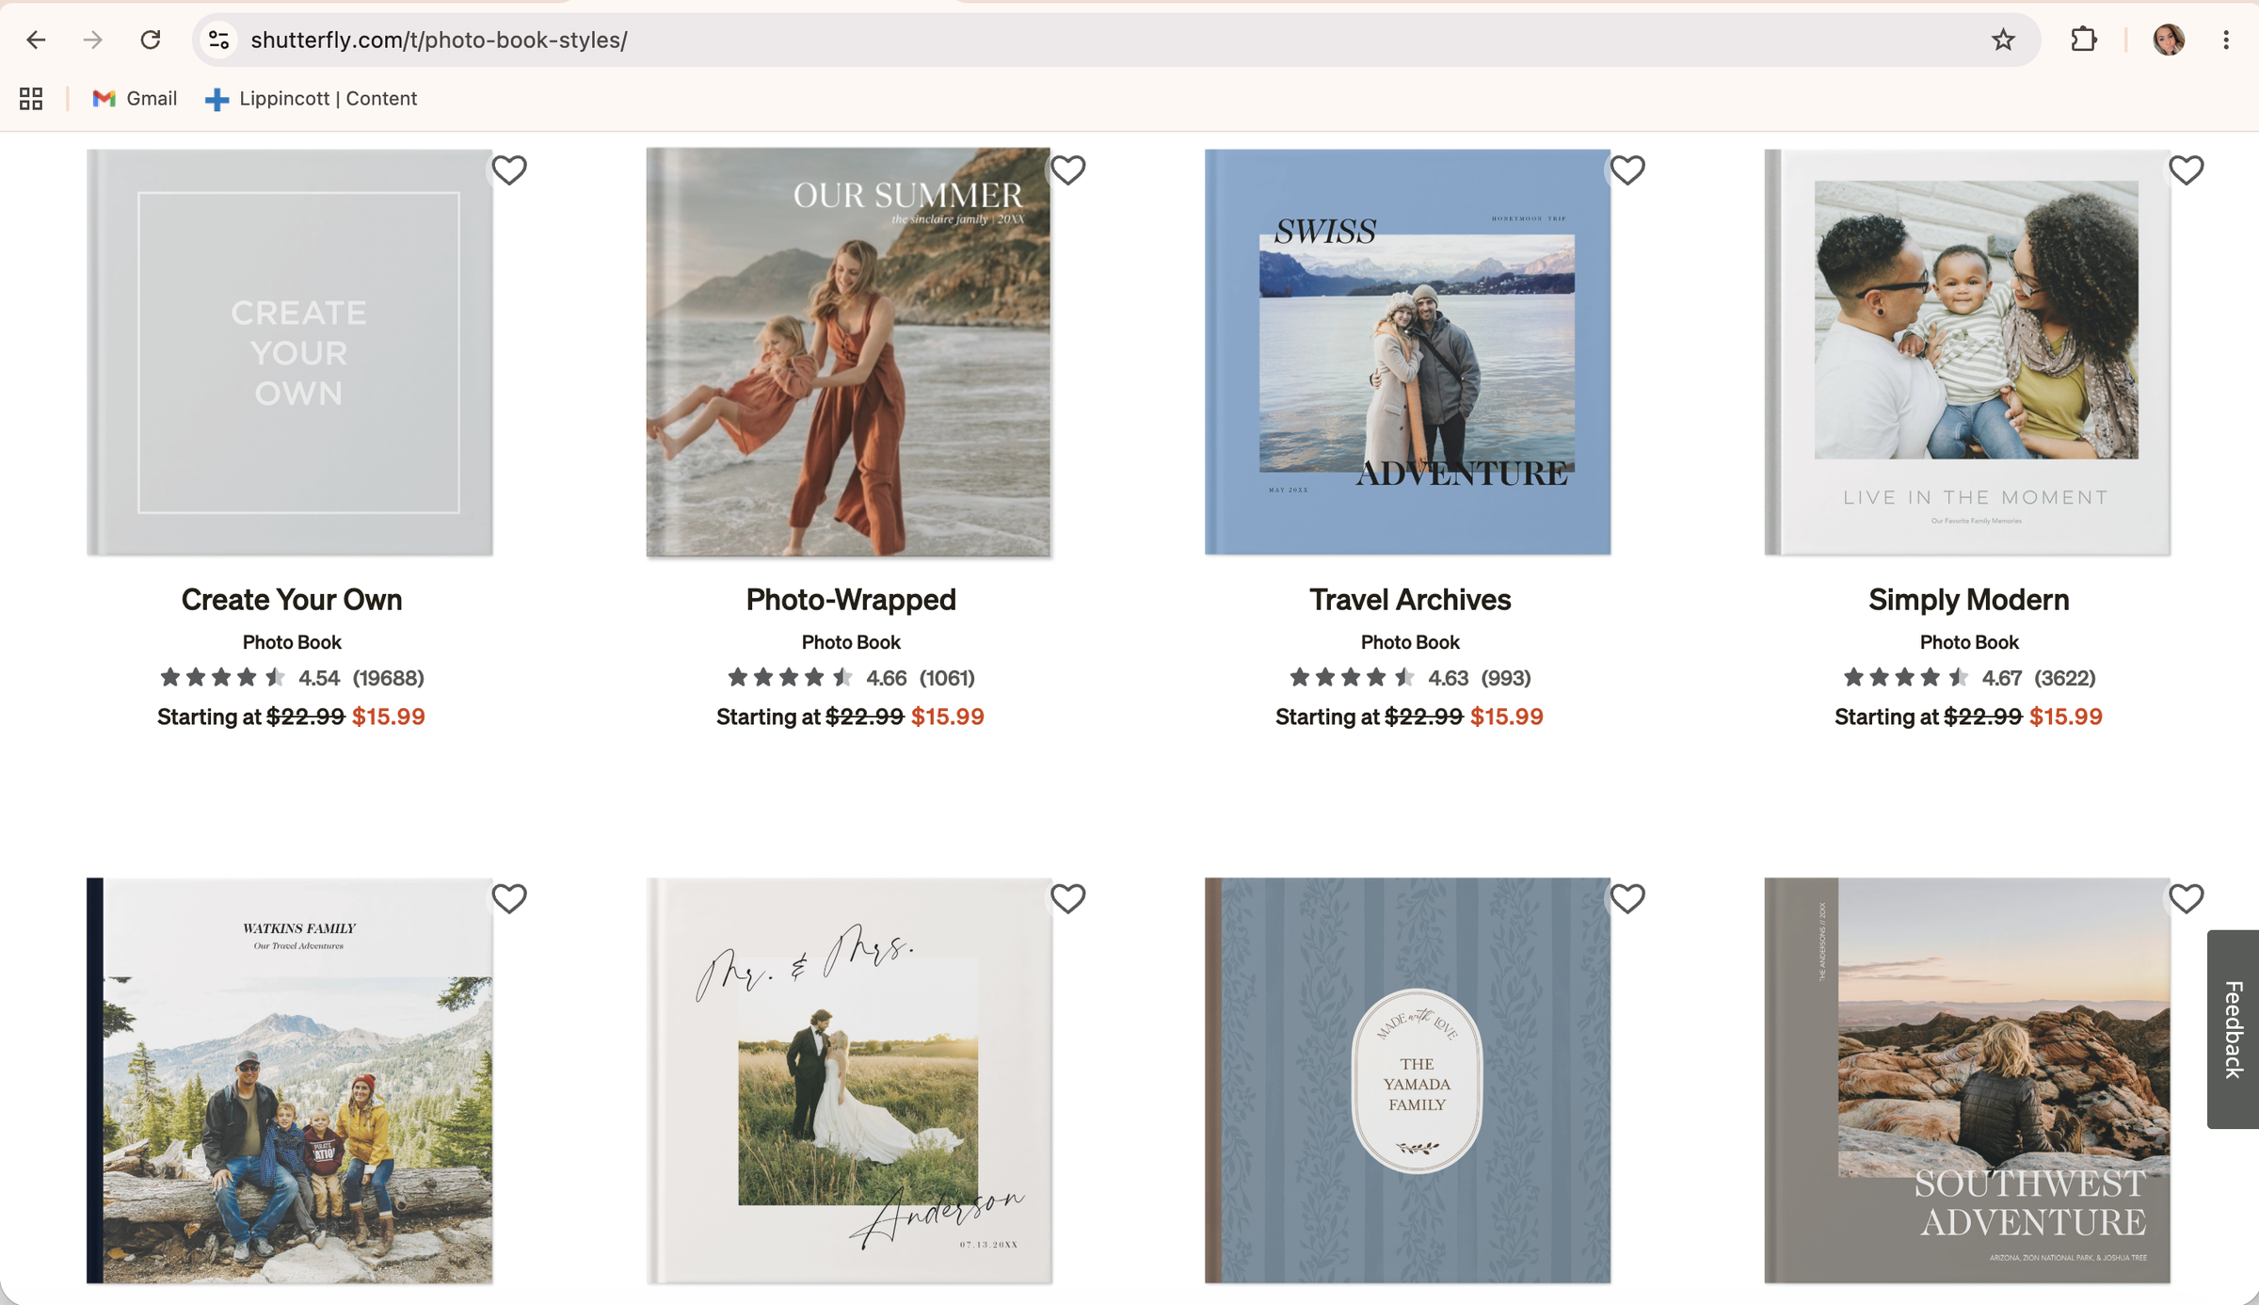This screenshot has width=2259, height=1305.
Task: Favorite the Southwest Adventure book heart
Action: point(2187,899)
